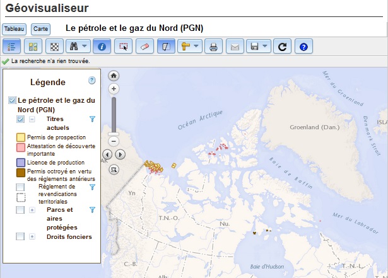Click the Titres actuels label
388x278 pixels.
click(57, 124)
